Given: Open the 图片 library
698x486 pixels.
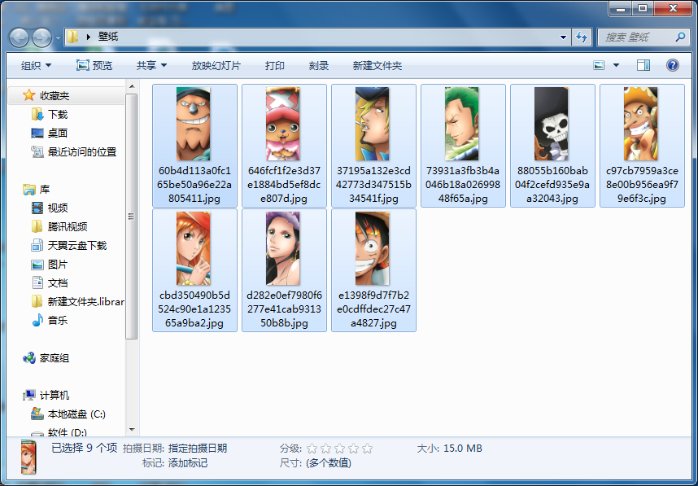Looking at the screenshot, I should 58,264.
